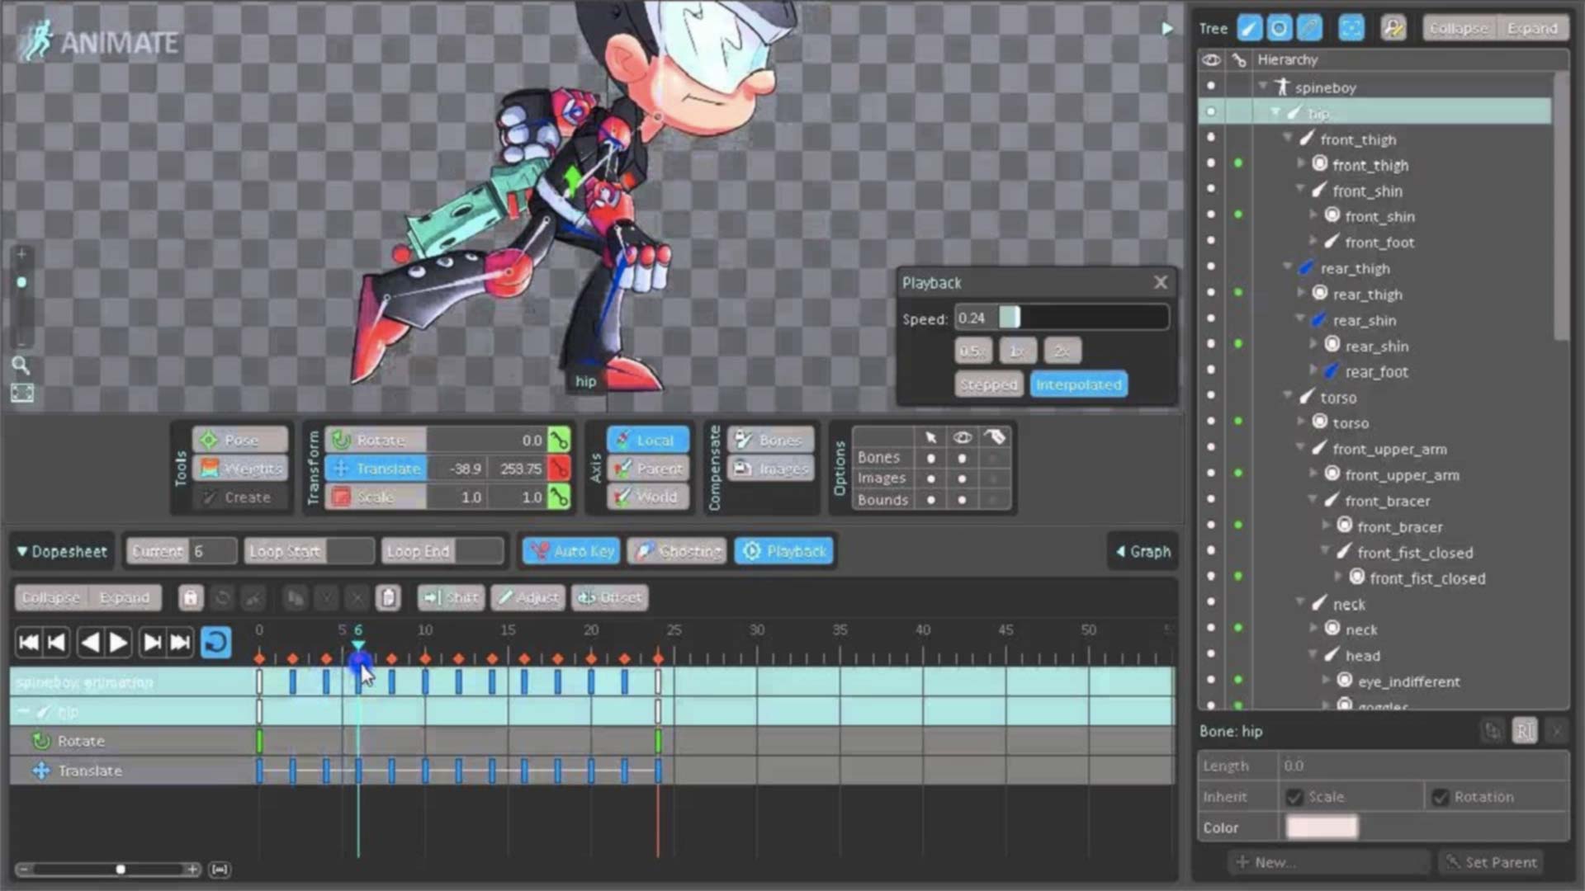This screenshot has width=1585, height=891.
Task: Click the zoom magnifier icon in viewport
Action: [x=21, y=365]
